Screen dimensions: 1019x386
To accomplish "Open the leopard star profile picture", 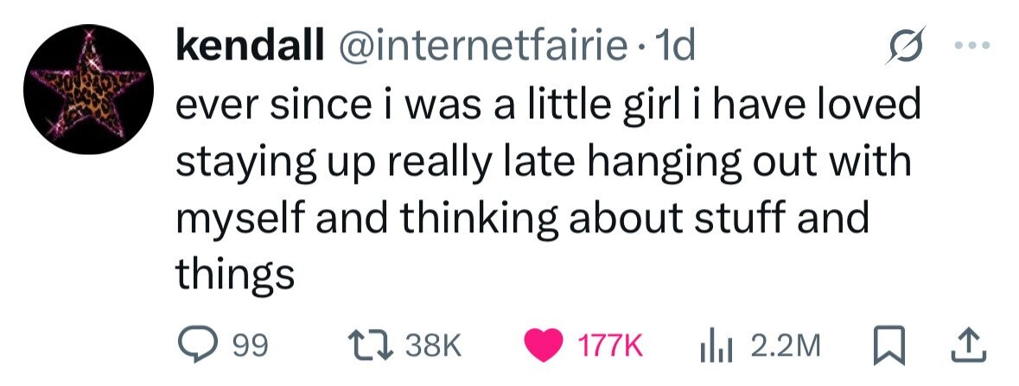I will (88, 89).
